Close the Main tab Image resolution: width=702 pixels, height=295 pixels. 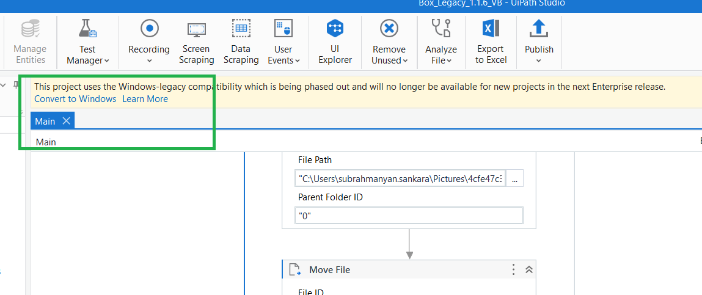click(66, 121)
